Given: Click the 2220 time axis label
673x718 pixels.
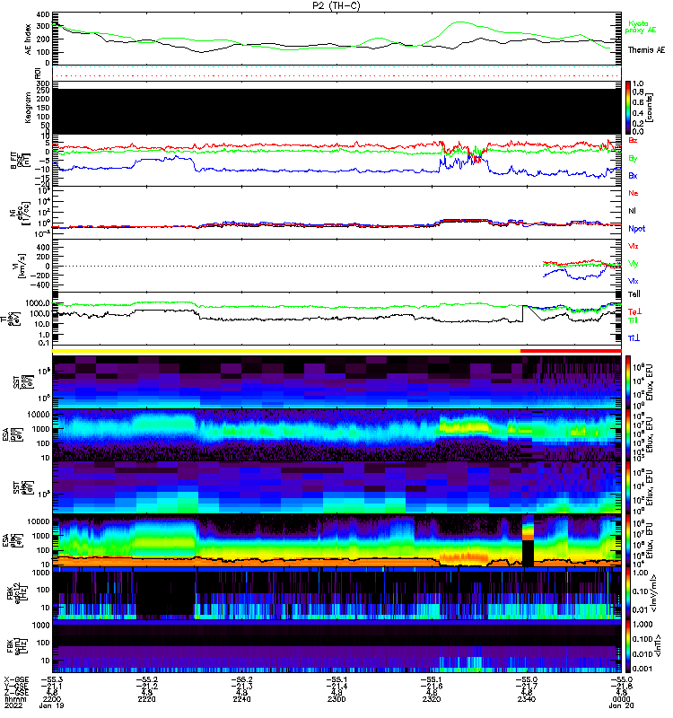Looking at the screenshot, I should coord(146,699).
